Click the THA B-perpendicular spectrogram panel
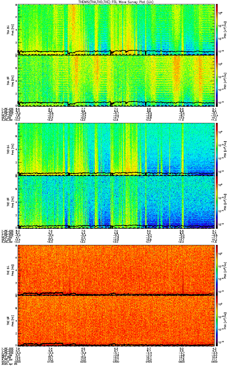Viewport: 229px width, 366px height. coord(116,30)
